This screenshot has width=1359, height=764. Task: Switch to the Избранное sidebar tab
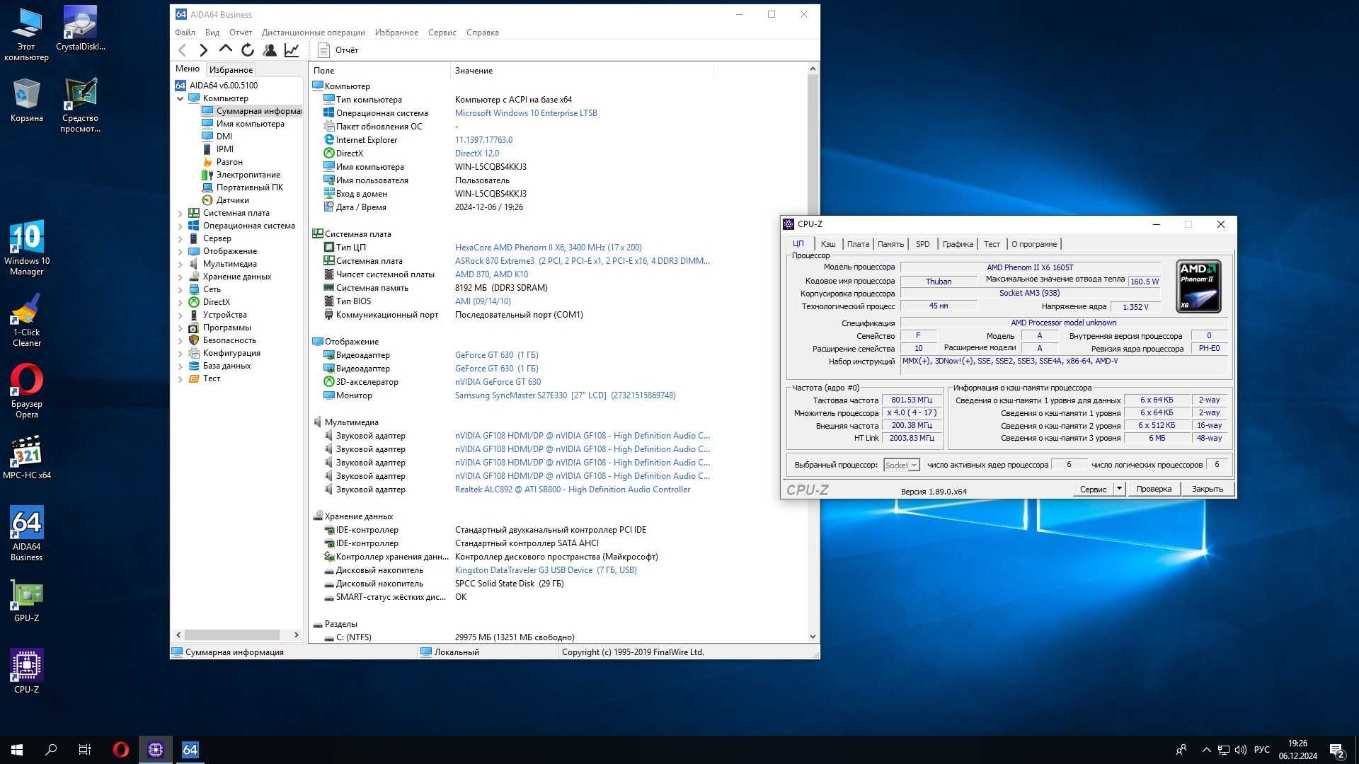[231, 69]
